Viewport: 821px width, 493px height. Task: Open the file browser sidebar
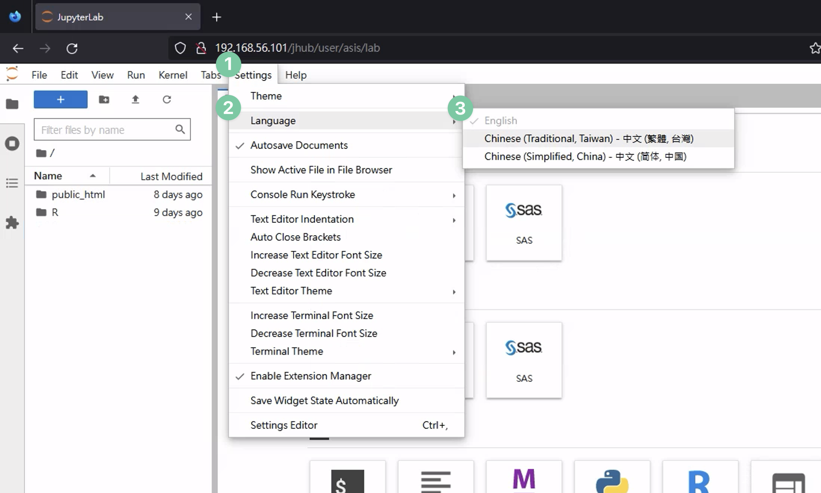(x=12, y=104)
